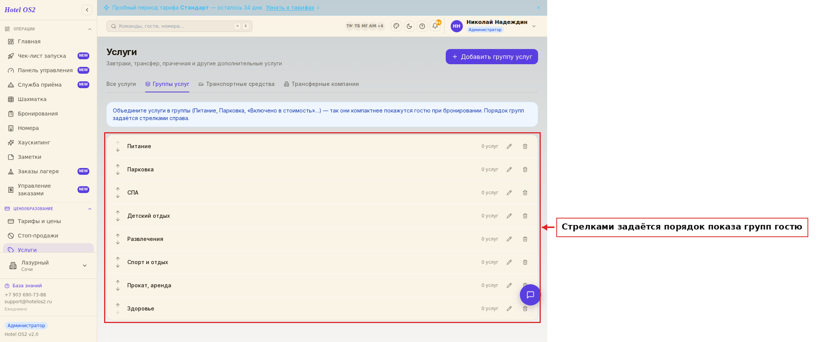The height and width of the screenshot is (342, 817).
Task: Dismiss the trial period banner
Action: point(538,8)
